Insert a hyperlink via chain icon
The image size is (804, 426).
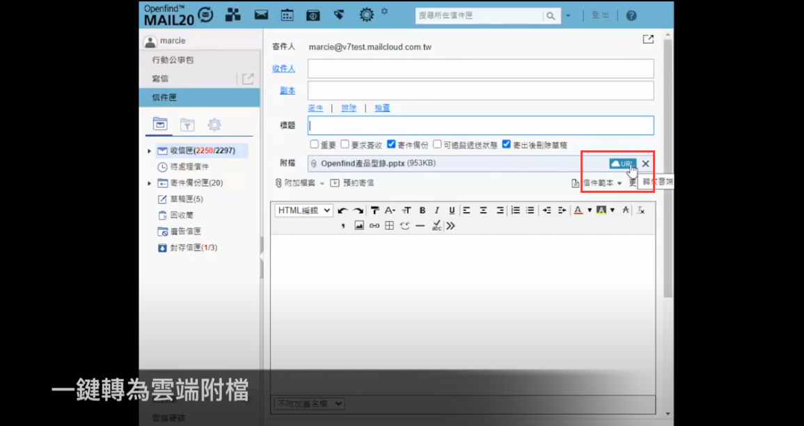[x=375, y=226]
